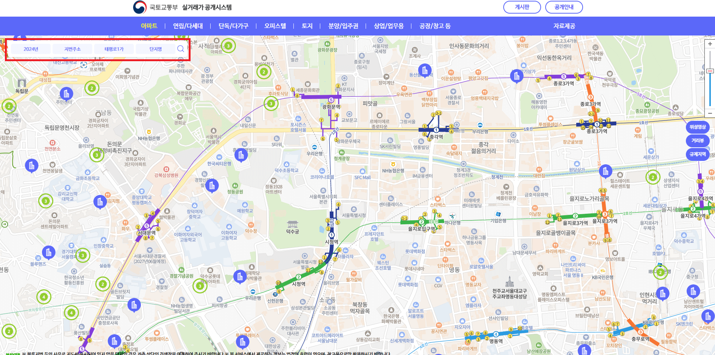This screenshot has height=355, width=715.
Task: Open the 3-cluster marker at 돈의문
Action: (97, 155)
